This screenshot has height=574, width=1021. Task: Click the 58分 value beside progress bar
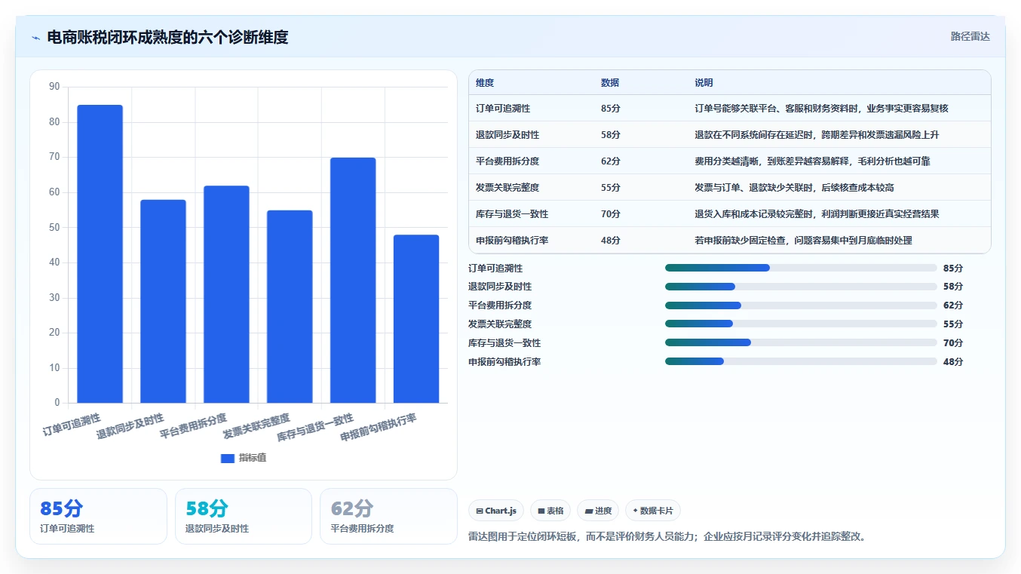pyautogui.click(x=953, y=287)
